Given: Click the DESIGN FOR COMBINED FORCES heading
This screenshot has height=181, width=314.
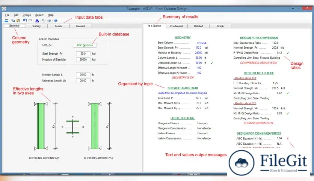Looking at the screenshot, I should tap(259, 134).
